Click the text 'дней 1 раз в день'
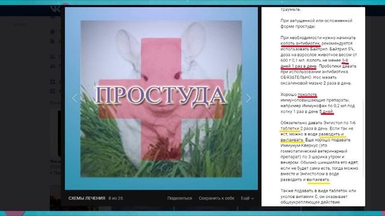The width and height of the screenshot is (385, 216). [298, 66]
